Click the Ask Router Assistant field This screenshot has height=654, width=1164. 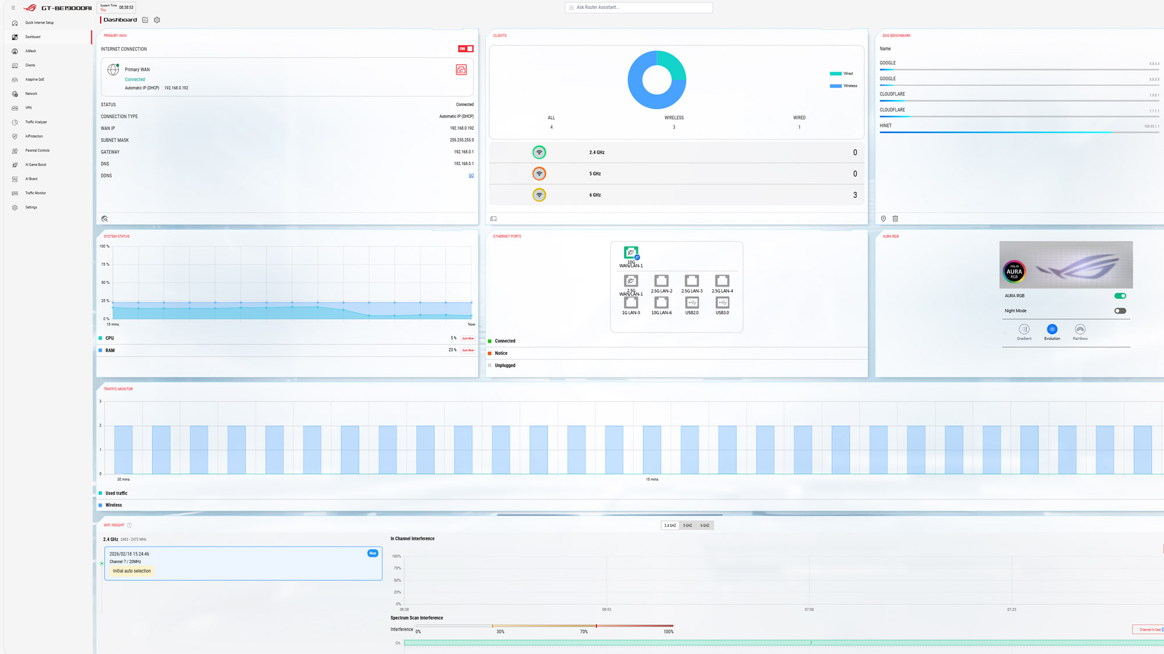pyautogui.click(x=638, y=8)
